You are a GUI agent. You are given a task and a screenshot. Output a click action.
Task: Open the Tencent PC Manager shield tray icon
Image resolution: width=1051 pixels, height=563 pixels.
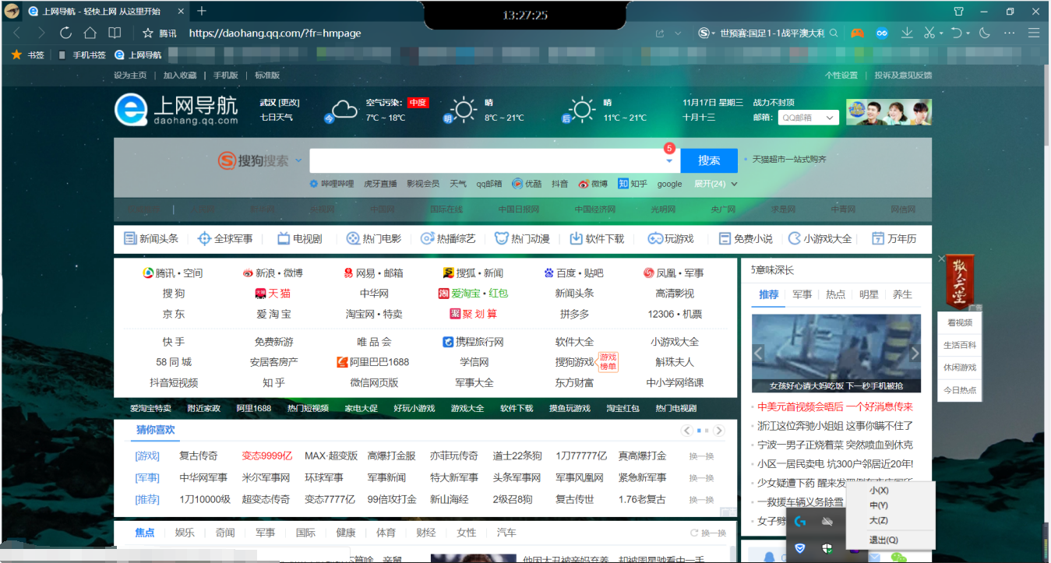click(799, 548)
